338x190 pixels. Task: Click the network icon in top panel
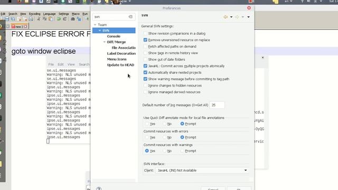pyautogui.click(x=302, y=1)
